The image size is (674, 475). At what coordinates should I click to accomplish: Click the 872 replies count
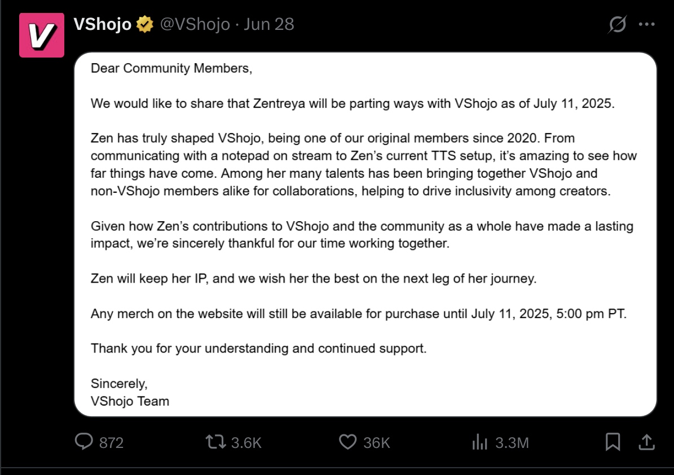(x=111, y=443)
